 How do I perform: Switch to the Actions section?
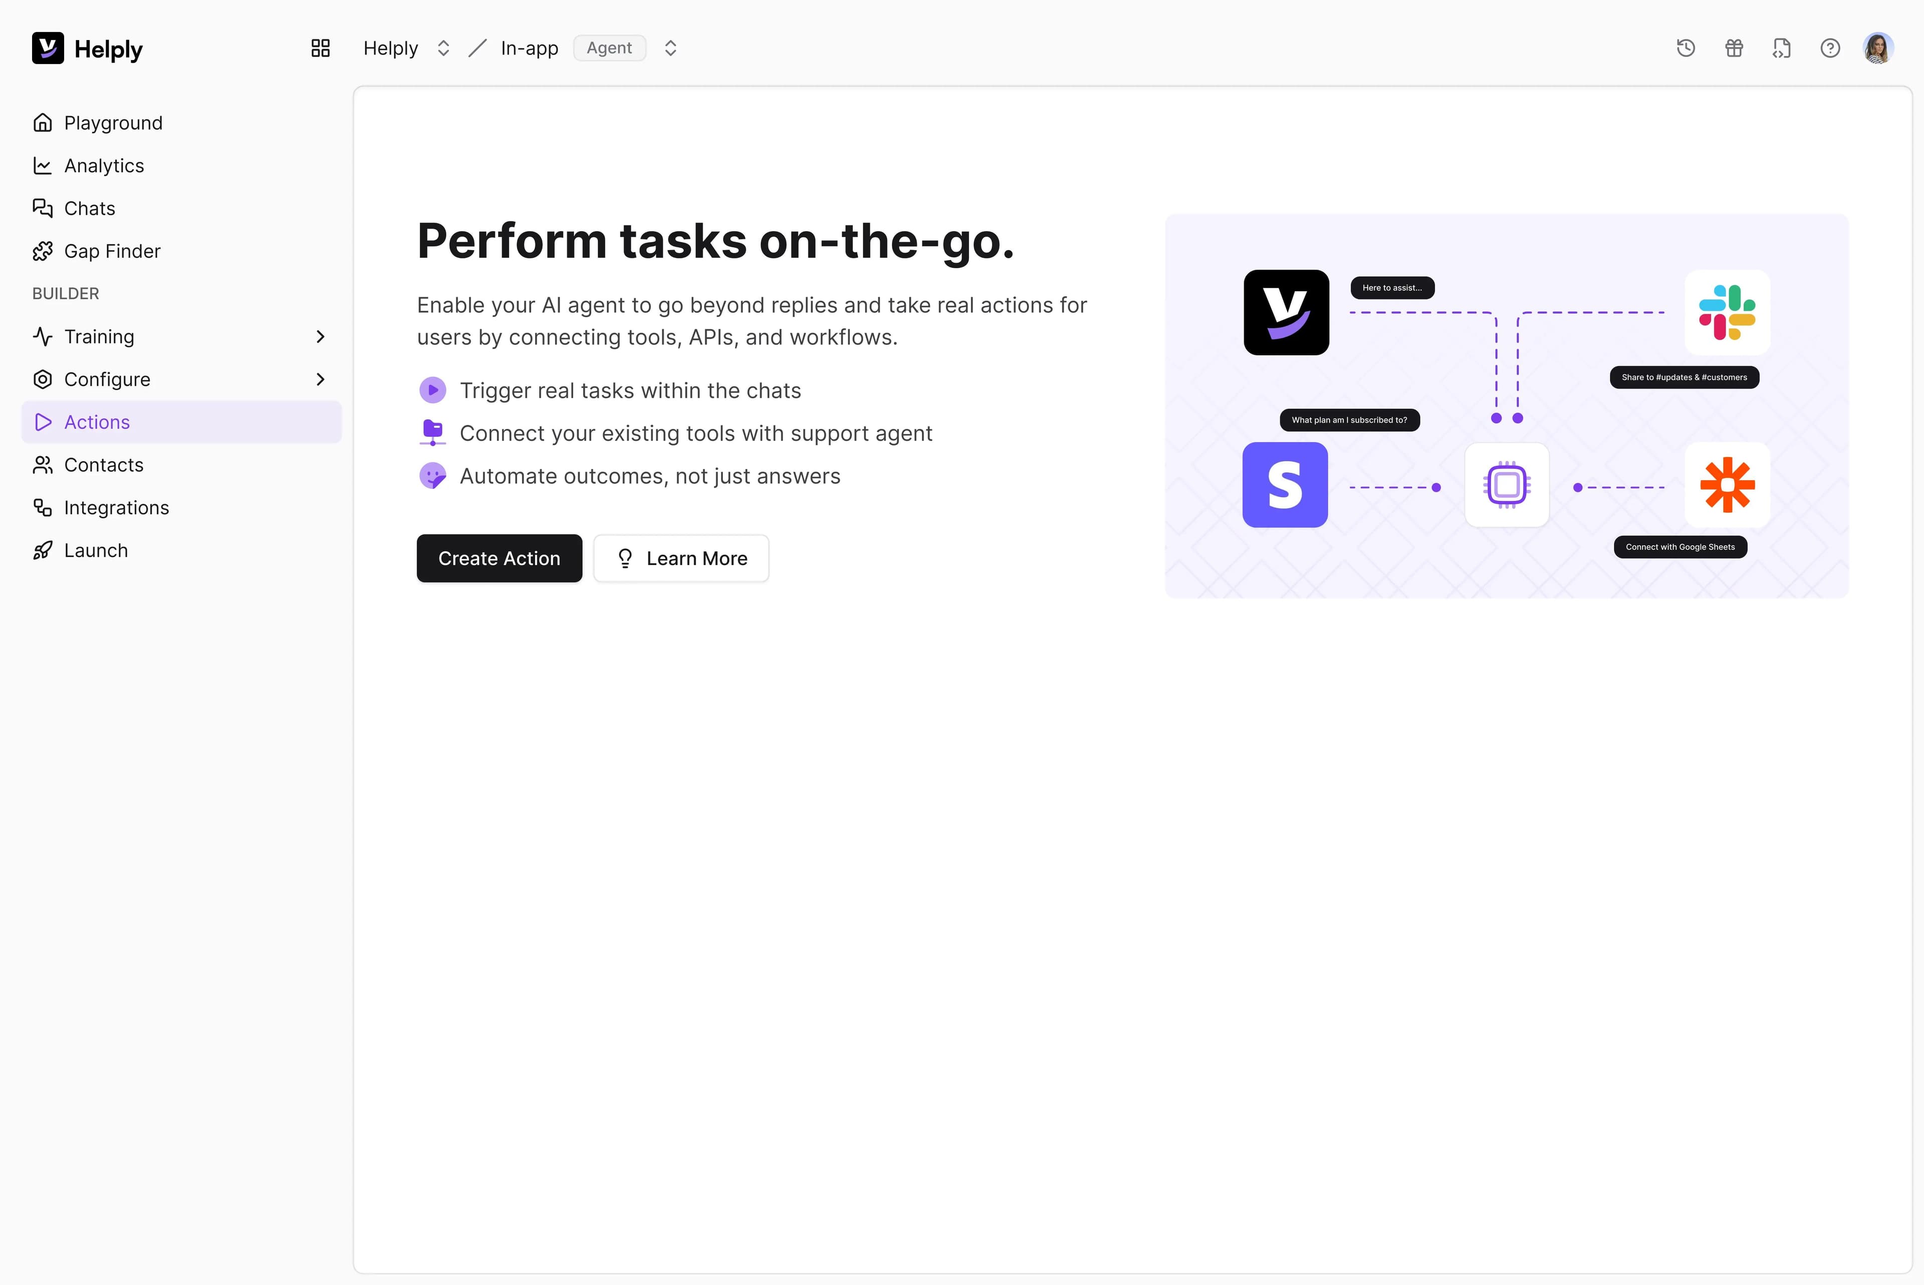(96, 422)
